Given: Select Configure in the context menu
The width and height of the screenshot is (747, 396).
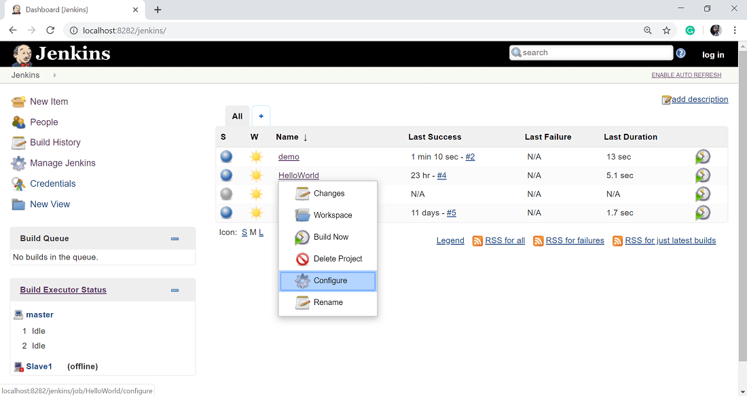Looking at the screenshot, I should click(x=328, y=281).
